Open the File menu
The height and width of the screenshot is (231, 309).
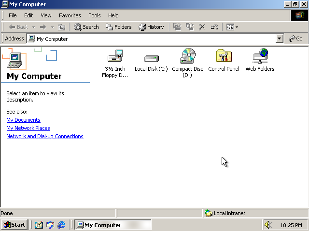[13, 15]
